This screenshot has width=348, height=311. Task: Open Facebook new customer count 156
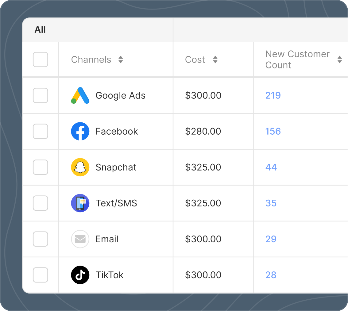coord(273,131)
